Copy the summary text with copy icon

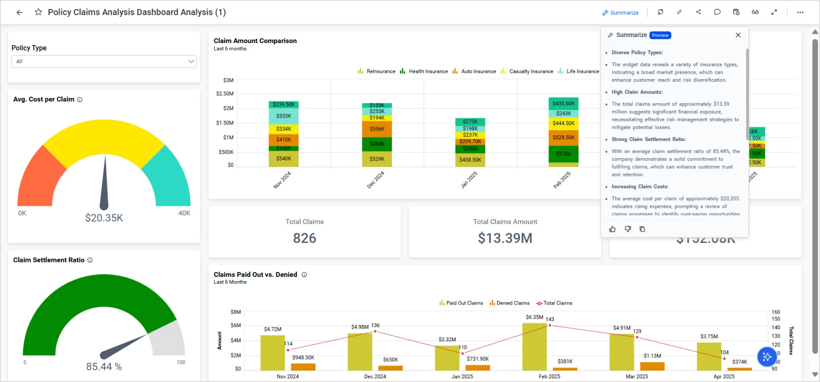pyautogui.click(x=642, y=229)
